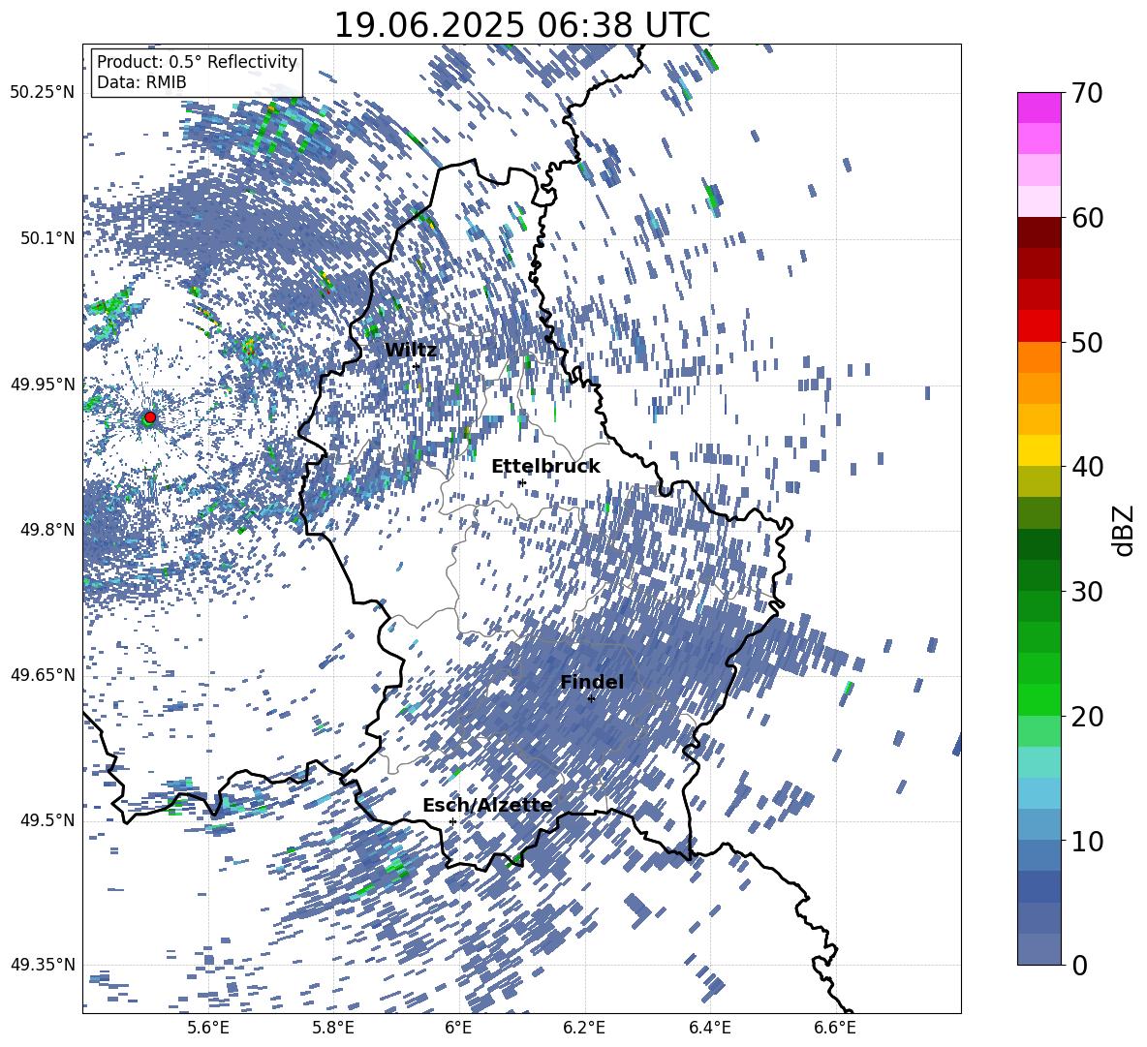This screenshot has height=1047, width=1147.
Task: Click the 5.8°E longitude label
Action: 333,1028
